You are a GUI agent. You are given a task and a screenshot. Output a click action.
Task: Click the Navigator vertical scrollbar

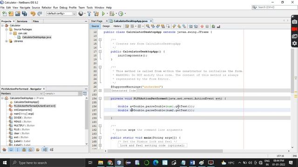pos(87,115)
